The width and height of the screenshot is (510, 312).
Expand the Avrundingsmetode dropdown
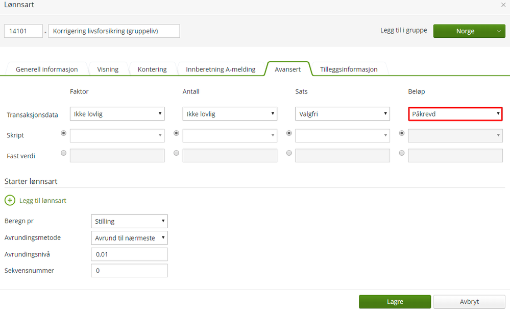pyautogui.click(x=129, y=238)
